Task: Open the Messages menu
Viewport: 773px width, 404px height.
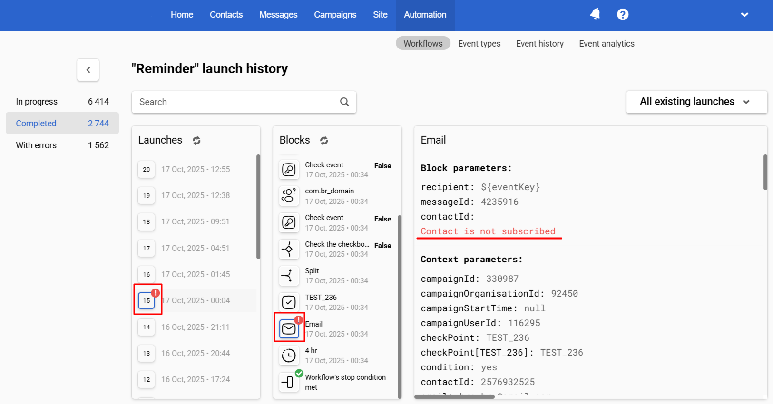Action: [x=278, y=15]
